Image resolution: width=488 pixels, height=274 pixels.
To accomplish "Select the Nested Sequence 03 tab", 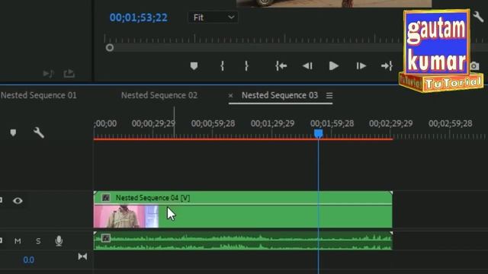I will (x=280, y=95).
